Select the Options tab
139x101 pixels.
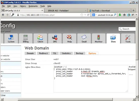coord(92,53)
